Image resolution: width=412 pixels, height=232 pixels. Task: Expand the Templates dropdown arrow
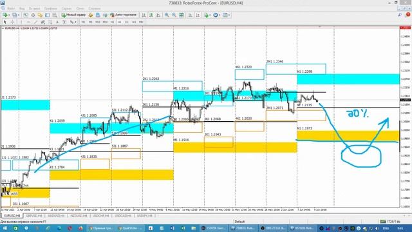[x=229, y=15]
